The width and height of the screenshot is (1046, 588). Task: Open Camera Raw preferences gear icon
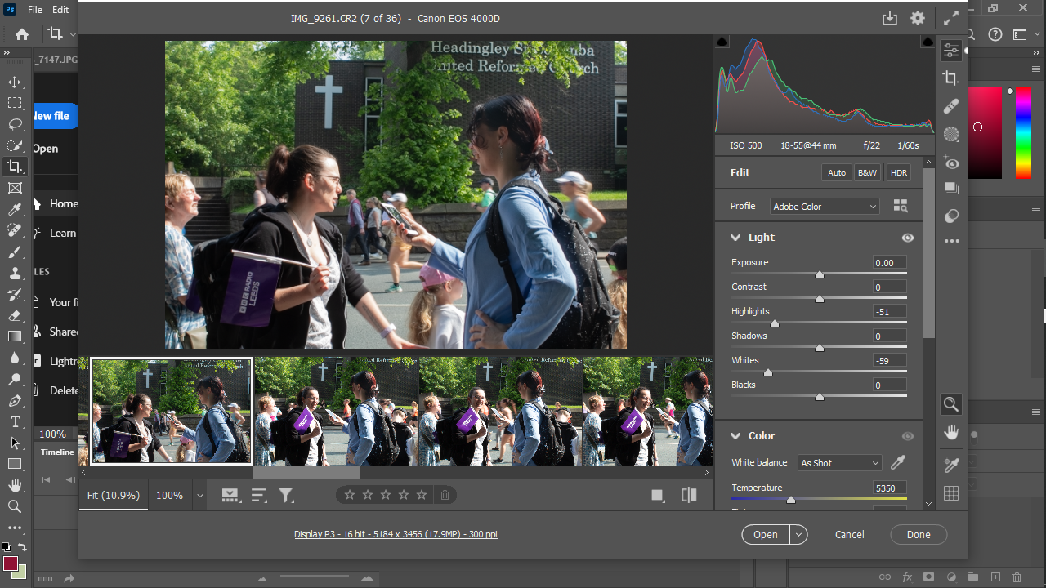[918, 18]
